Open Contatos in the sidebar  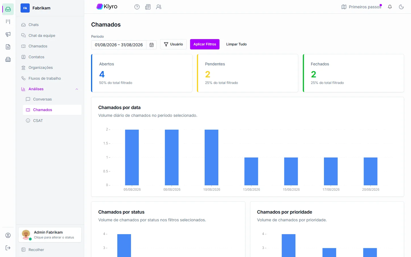50,57
